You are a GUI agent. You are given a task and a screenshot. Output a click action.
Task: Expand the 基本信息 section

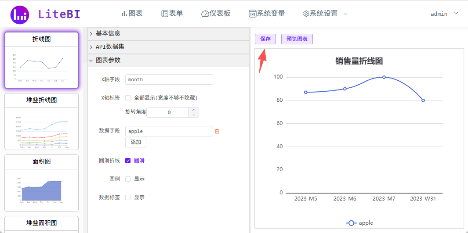pos(91,33)
